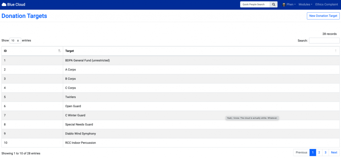
Task: Click the white cloud logo icon
Action: tap(4, 4)
